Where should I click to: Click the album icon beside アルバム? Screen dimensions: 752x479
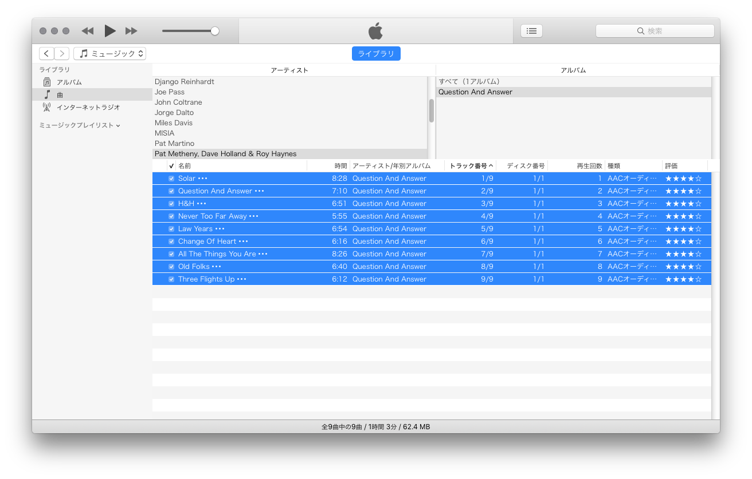[x=47, y=82]
